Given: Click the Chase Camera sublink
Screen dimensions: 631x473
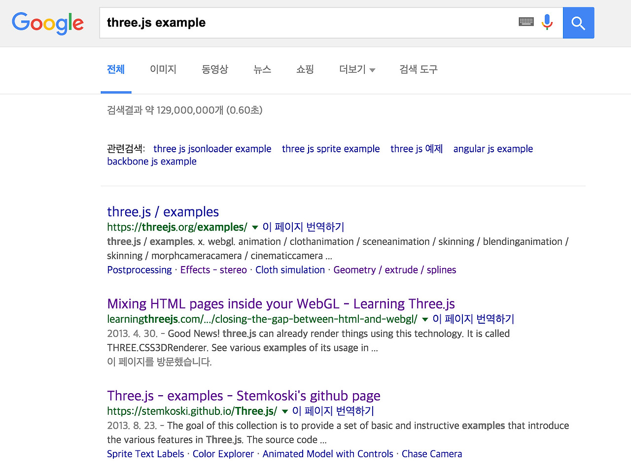Looking at the screenshot, I should coord(432,454).
